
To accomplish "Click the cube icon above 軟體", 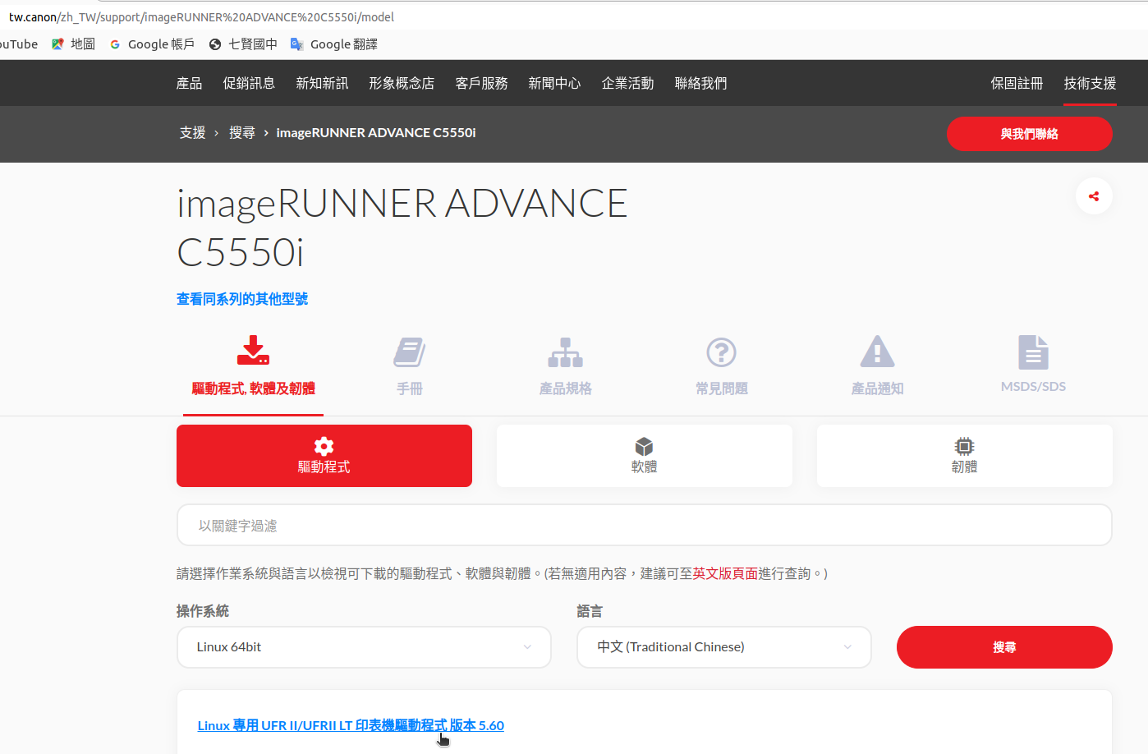I will point(644,446).
